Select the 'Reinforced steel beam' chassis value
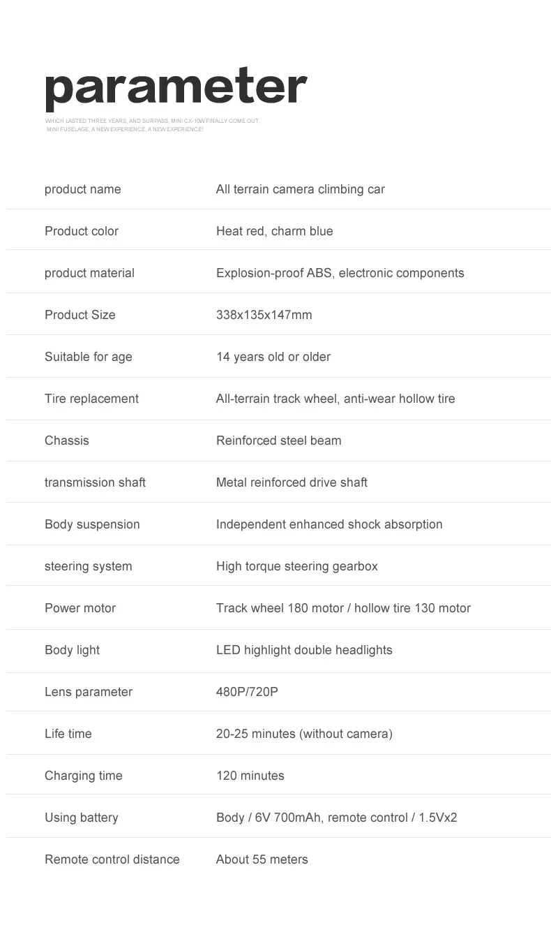This screenshot has height=939, width=551. click(x=278, y=441)
